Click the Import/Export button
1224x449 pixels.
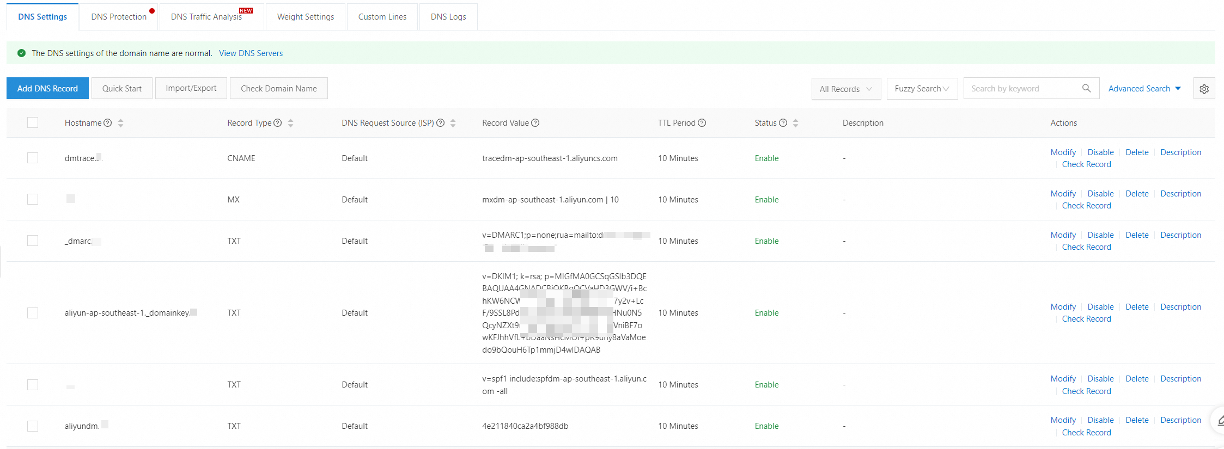(191, 88)
